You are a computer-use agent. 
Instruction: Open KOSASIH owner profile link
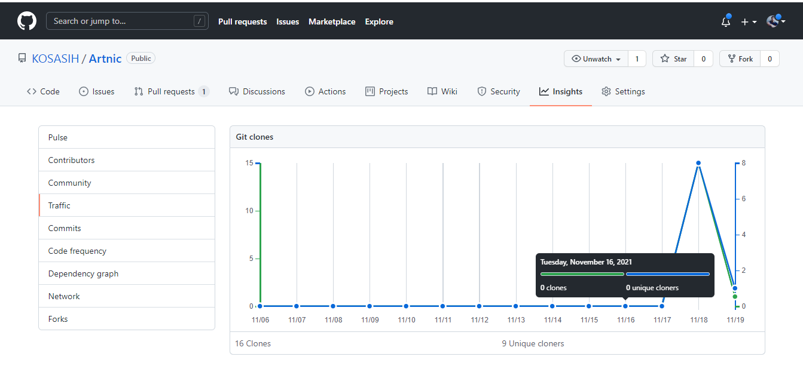tap(55, 59)
